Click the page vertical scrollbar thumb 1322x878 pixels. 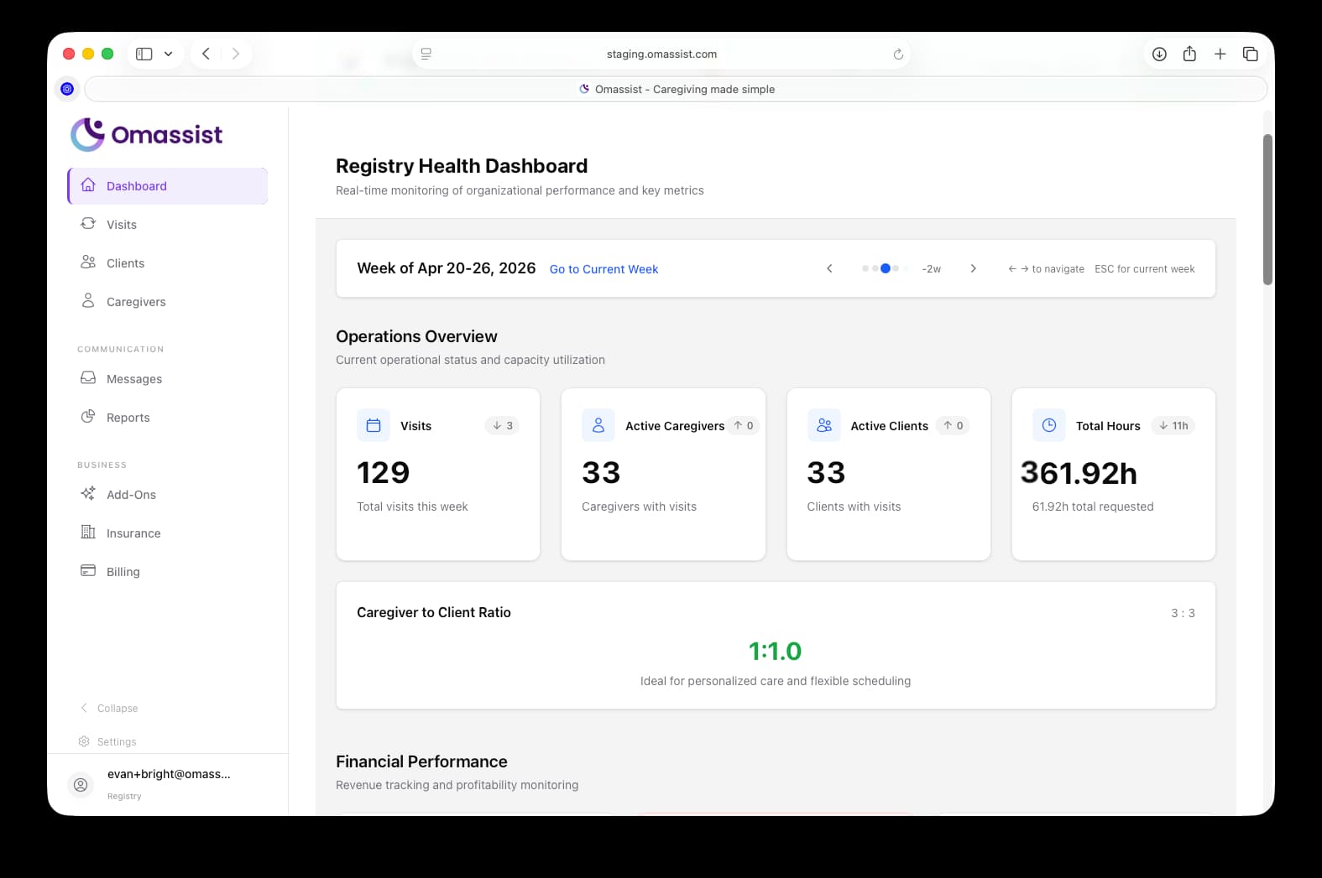coord(1267,210)
